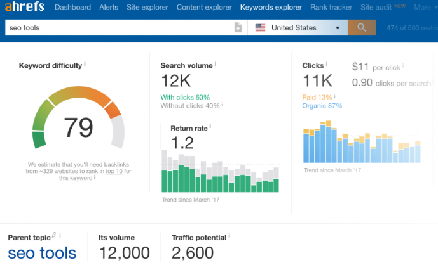438x270 pixels.
Task: Click the green Return rate trend chart
Action: [220, 171]
